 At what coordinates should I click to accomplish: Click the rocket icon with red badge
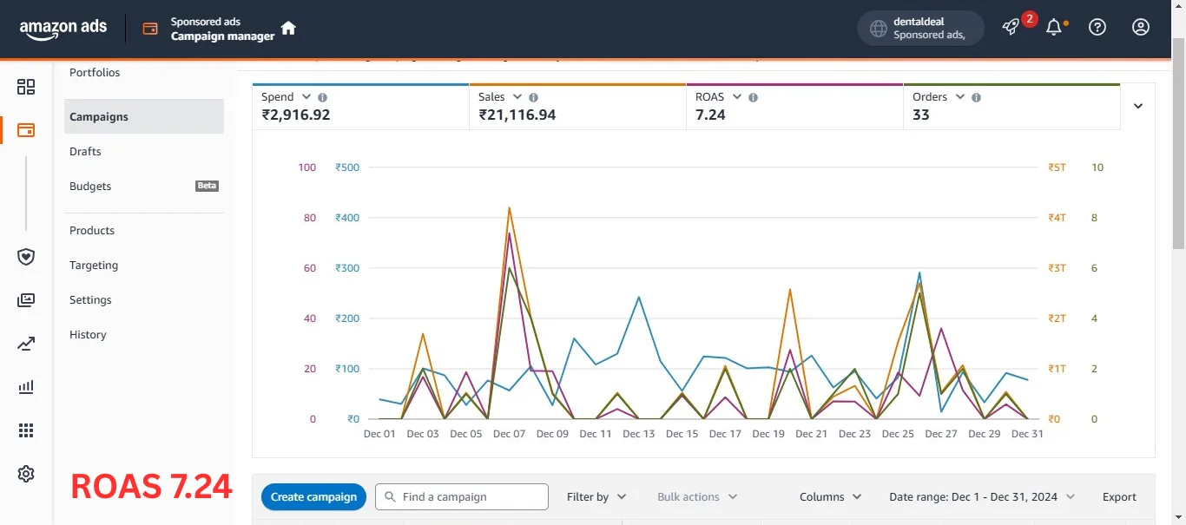click(1011, 27)
